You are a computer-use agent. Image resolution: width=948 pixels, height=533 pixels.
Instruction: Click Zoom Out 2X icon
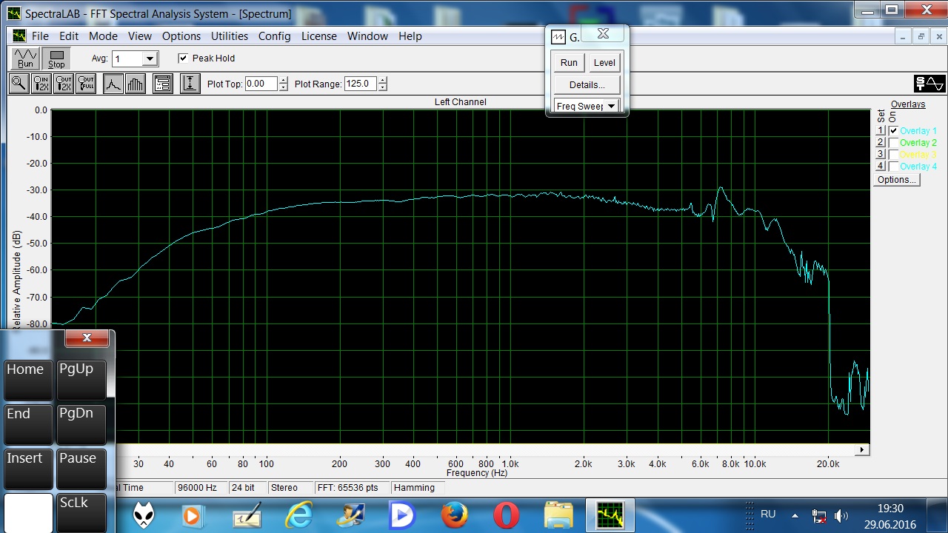[64, 84]
